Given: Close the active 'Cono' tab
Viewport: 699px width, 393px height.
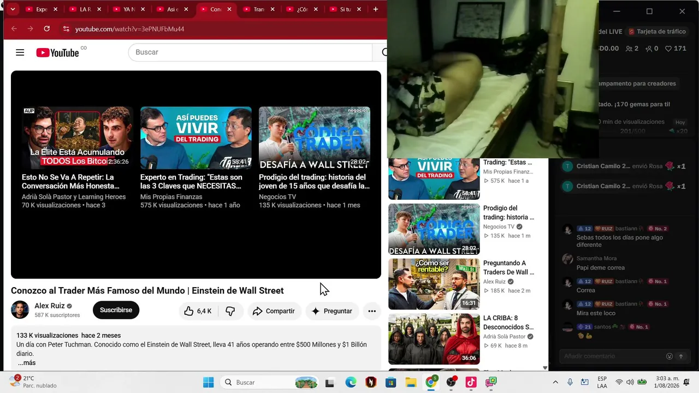Looking at the screenshot, I should pyautogui.click(x=229, y=9).
